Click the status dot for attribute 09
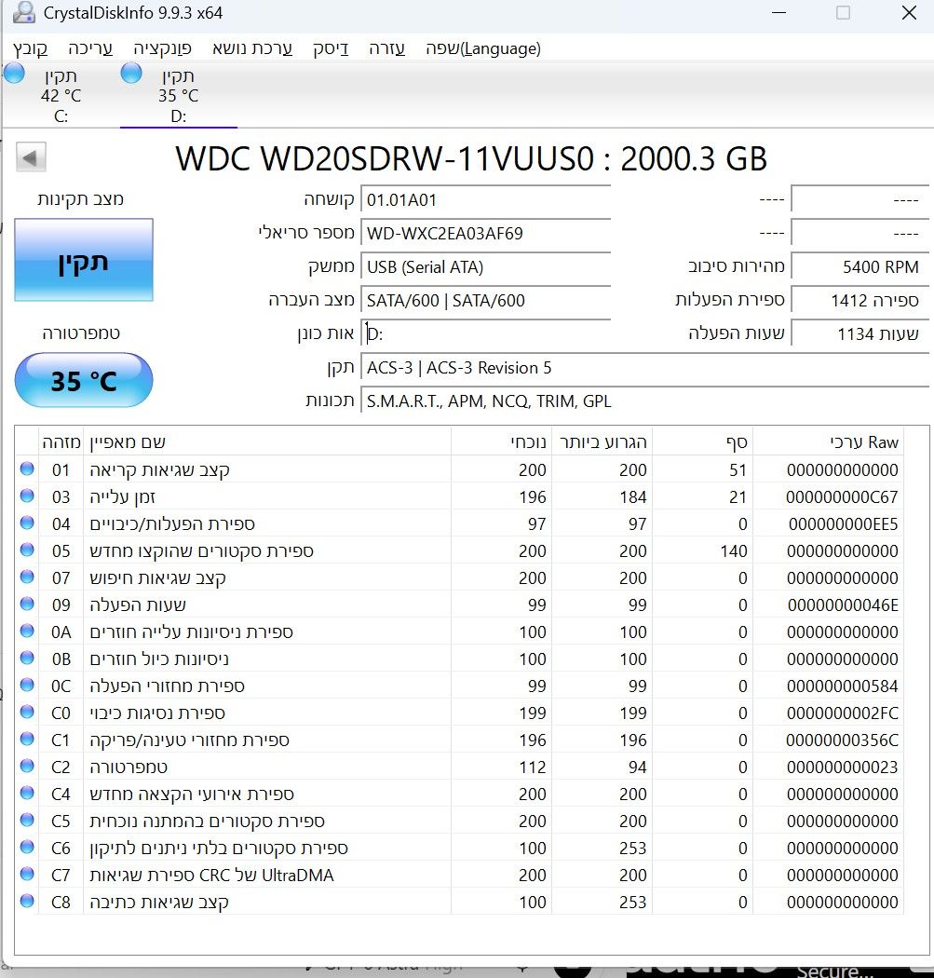This screenshot has width=934, height=978. pos(27,604)
